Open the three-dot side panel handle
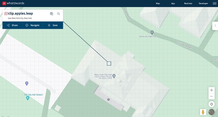 215,26
